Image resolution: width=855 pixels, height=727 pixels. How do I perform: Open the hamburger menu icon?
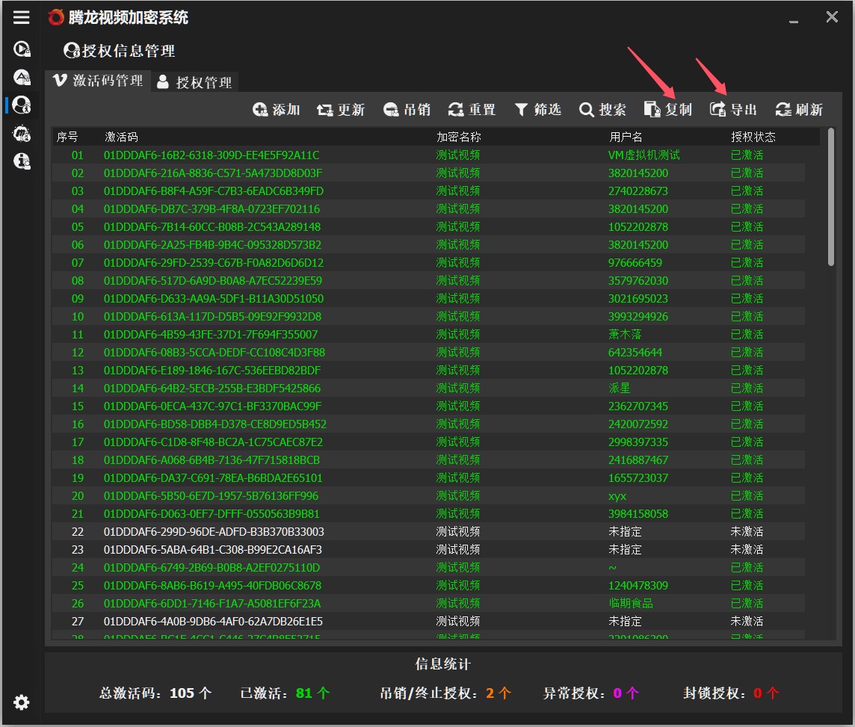pyautogui.click(x=21, y=17)
